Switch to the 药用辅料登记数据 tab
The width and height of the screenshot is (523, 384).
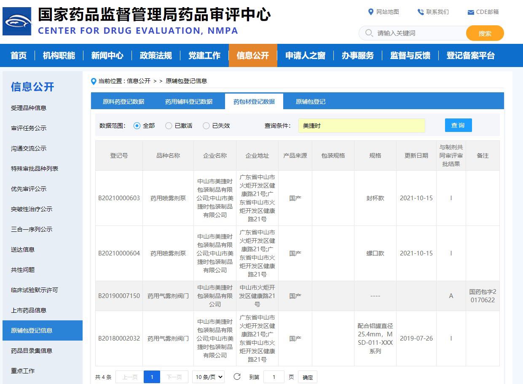(x=189, y=102)
